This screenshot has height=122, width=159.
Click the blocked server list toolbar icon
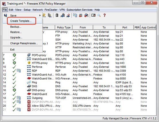coord(81,15)
